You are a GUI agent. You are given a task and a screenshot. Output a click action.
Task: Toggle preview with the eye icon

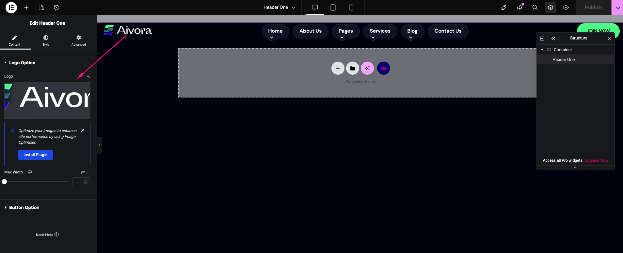click(566, 7)
